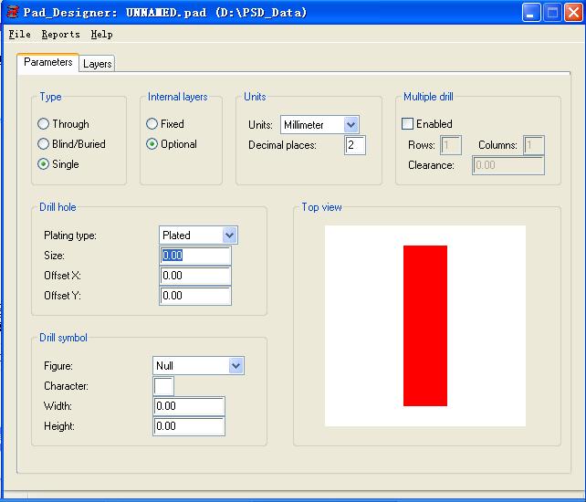
Task: Switch to the Parameters tab
Action: tap(47, 62)
